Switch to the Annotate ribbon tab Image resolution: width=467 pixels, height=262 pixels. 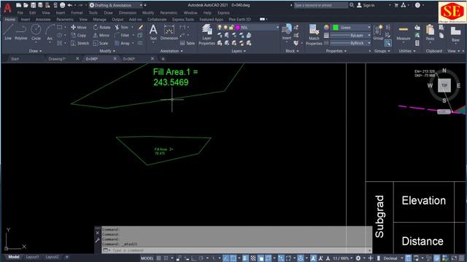[43, 20]
